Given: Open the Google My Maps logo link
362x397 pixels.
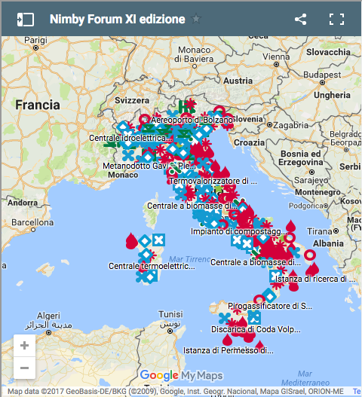Looking at the screenshot, I should [x=182, y=375].
